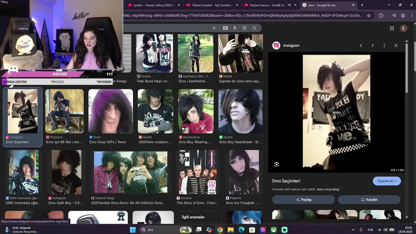
Task: Open the Windows Start menu
Action: [133, 230]
